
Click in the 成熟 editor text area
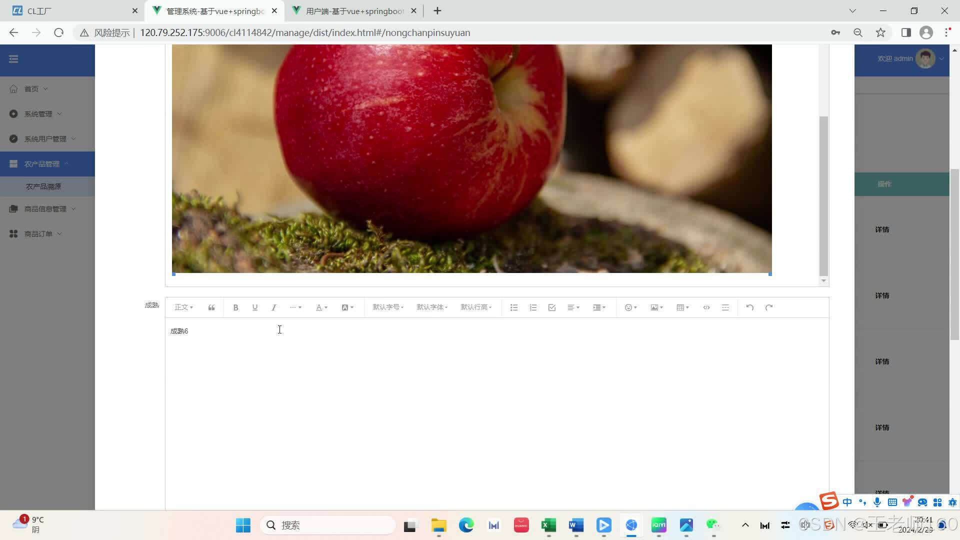coord(495,400)
